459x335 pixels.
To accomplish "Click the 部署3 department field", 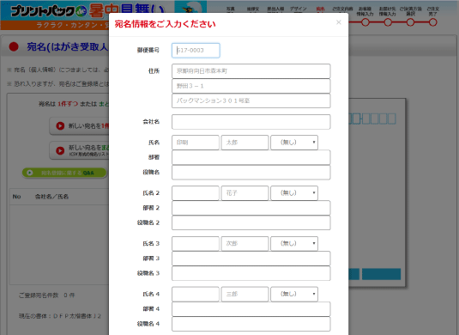I will coord(251,259).
